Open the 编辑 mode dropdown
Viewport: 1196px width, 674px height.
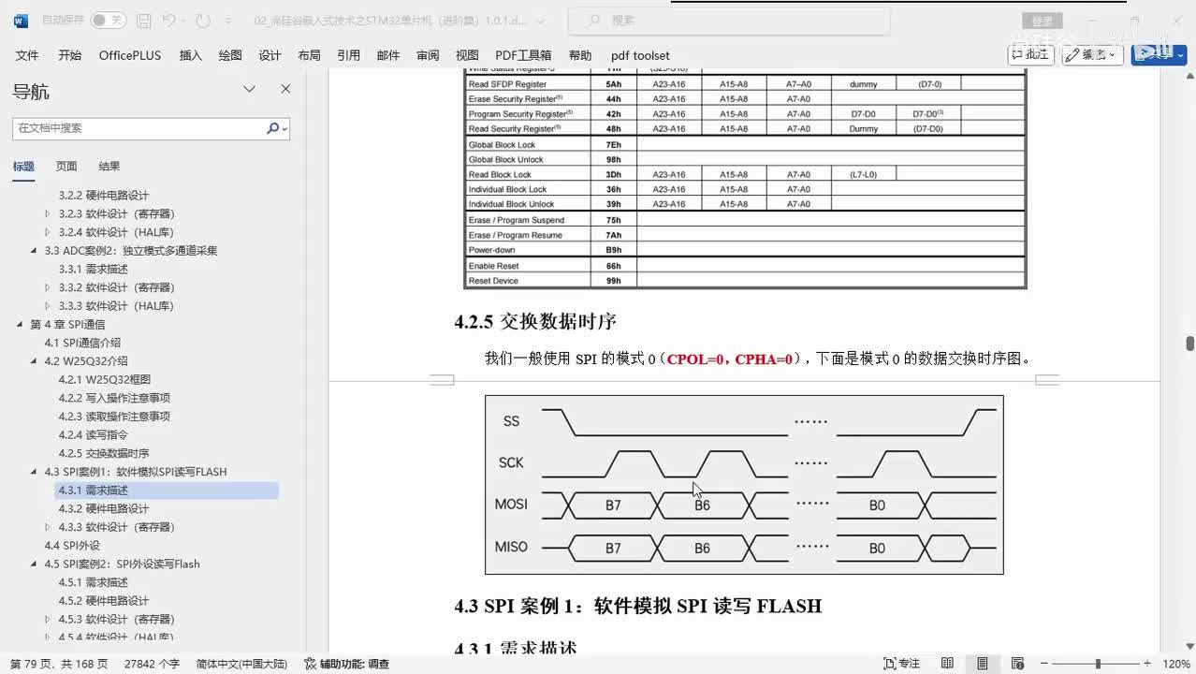[x=1092, y=54]
